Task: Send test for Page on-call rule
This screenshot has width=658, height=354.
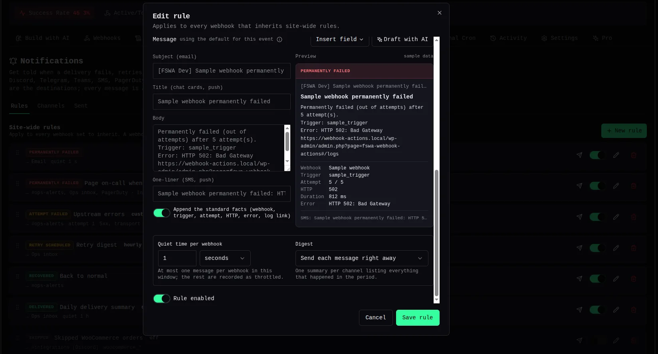Action: 579,186
